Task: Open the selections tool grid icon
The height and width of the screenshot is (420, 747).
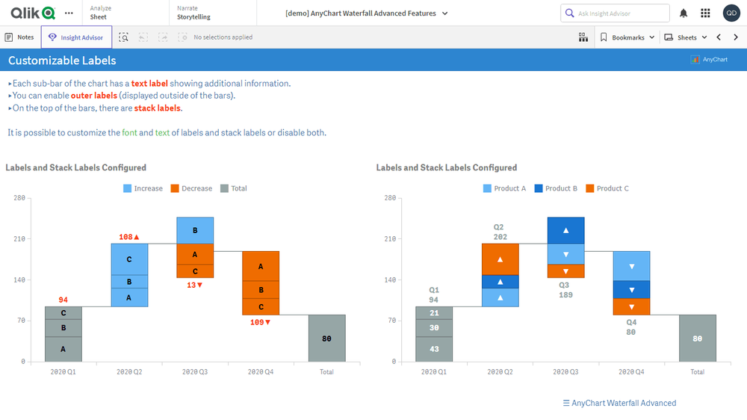Action: tap(583, 37)
